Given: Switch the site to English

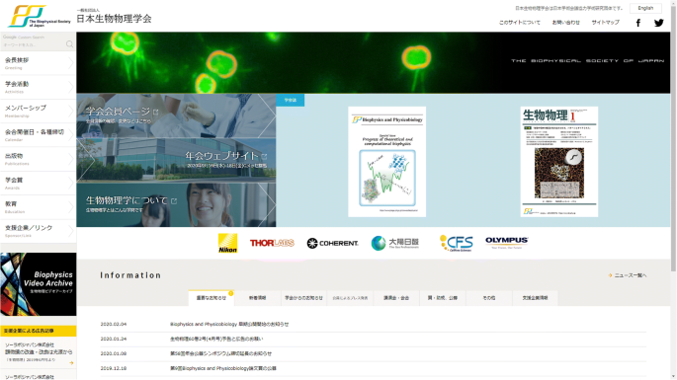Looking at the screenshot, I should click(x=645, y=8).
